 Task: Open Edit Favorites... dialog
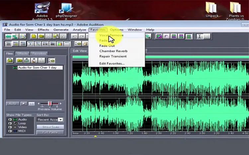tap(117, 63)
